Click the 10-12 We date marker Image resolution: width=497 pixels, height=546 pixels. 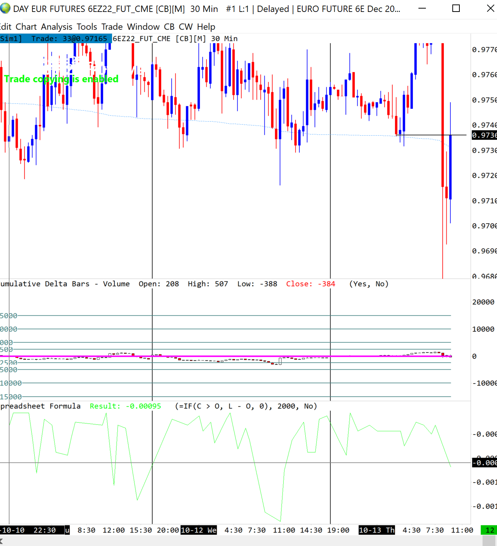click(x=198, y=530)
